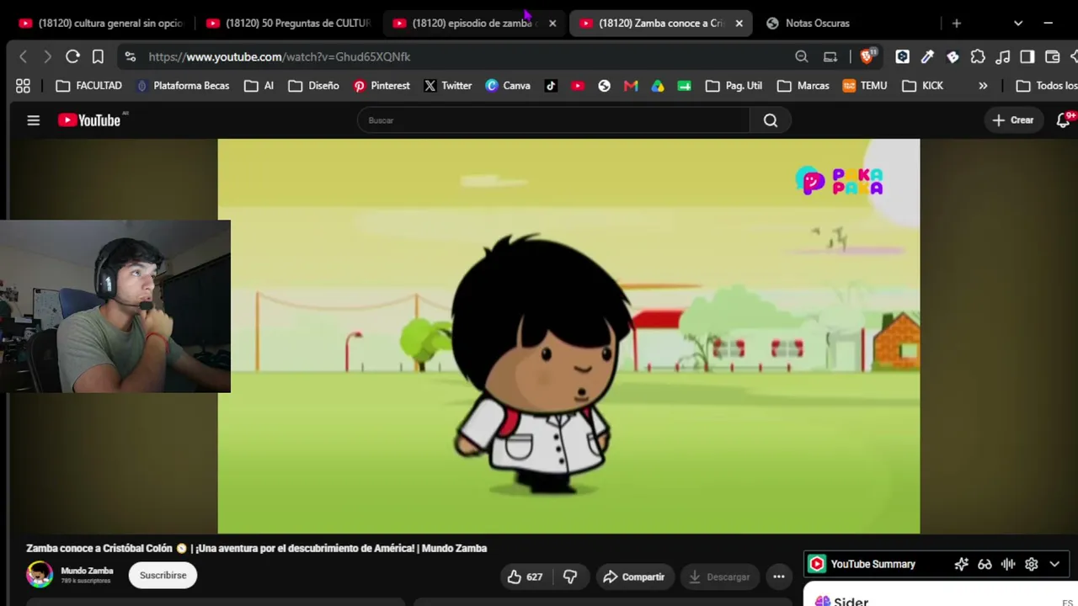This screenshot has height=606, width=1078.
Task: Open more actions three-dot menu under video
Action: click(779, 577)
